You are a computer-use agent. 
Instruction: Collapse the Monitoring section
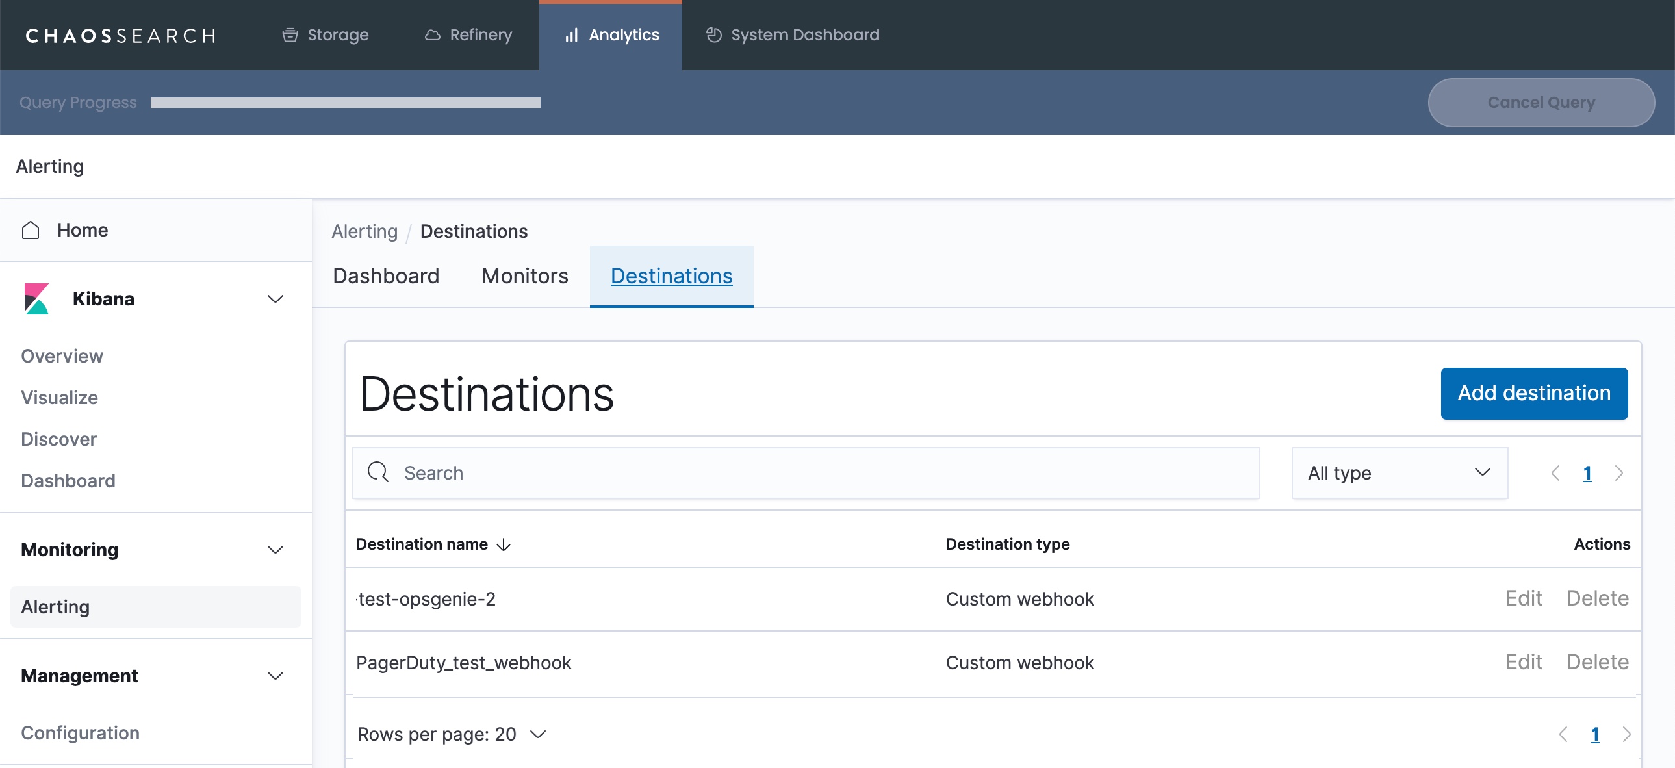(x=275, y=550)
